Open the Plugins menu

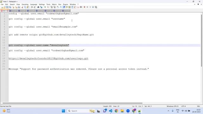click(x=65, y=4)
